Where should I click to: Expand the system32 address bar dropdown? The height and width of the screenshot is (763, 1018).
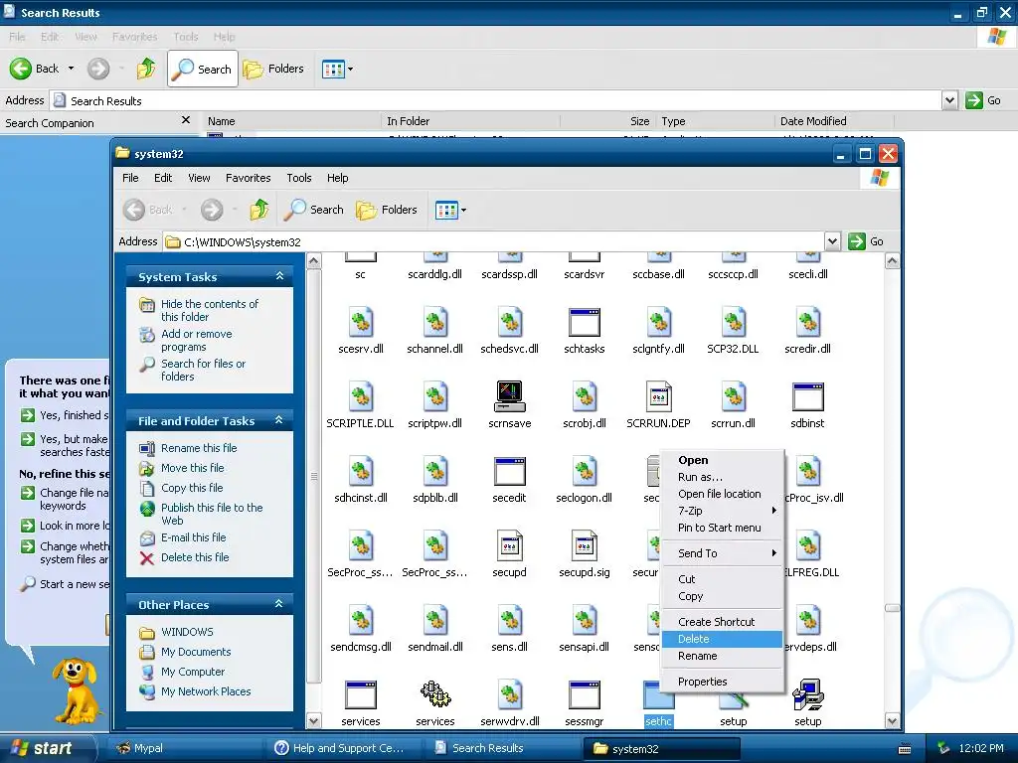pyautogui.click(x=832, y=241)
